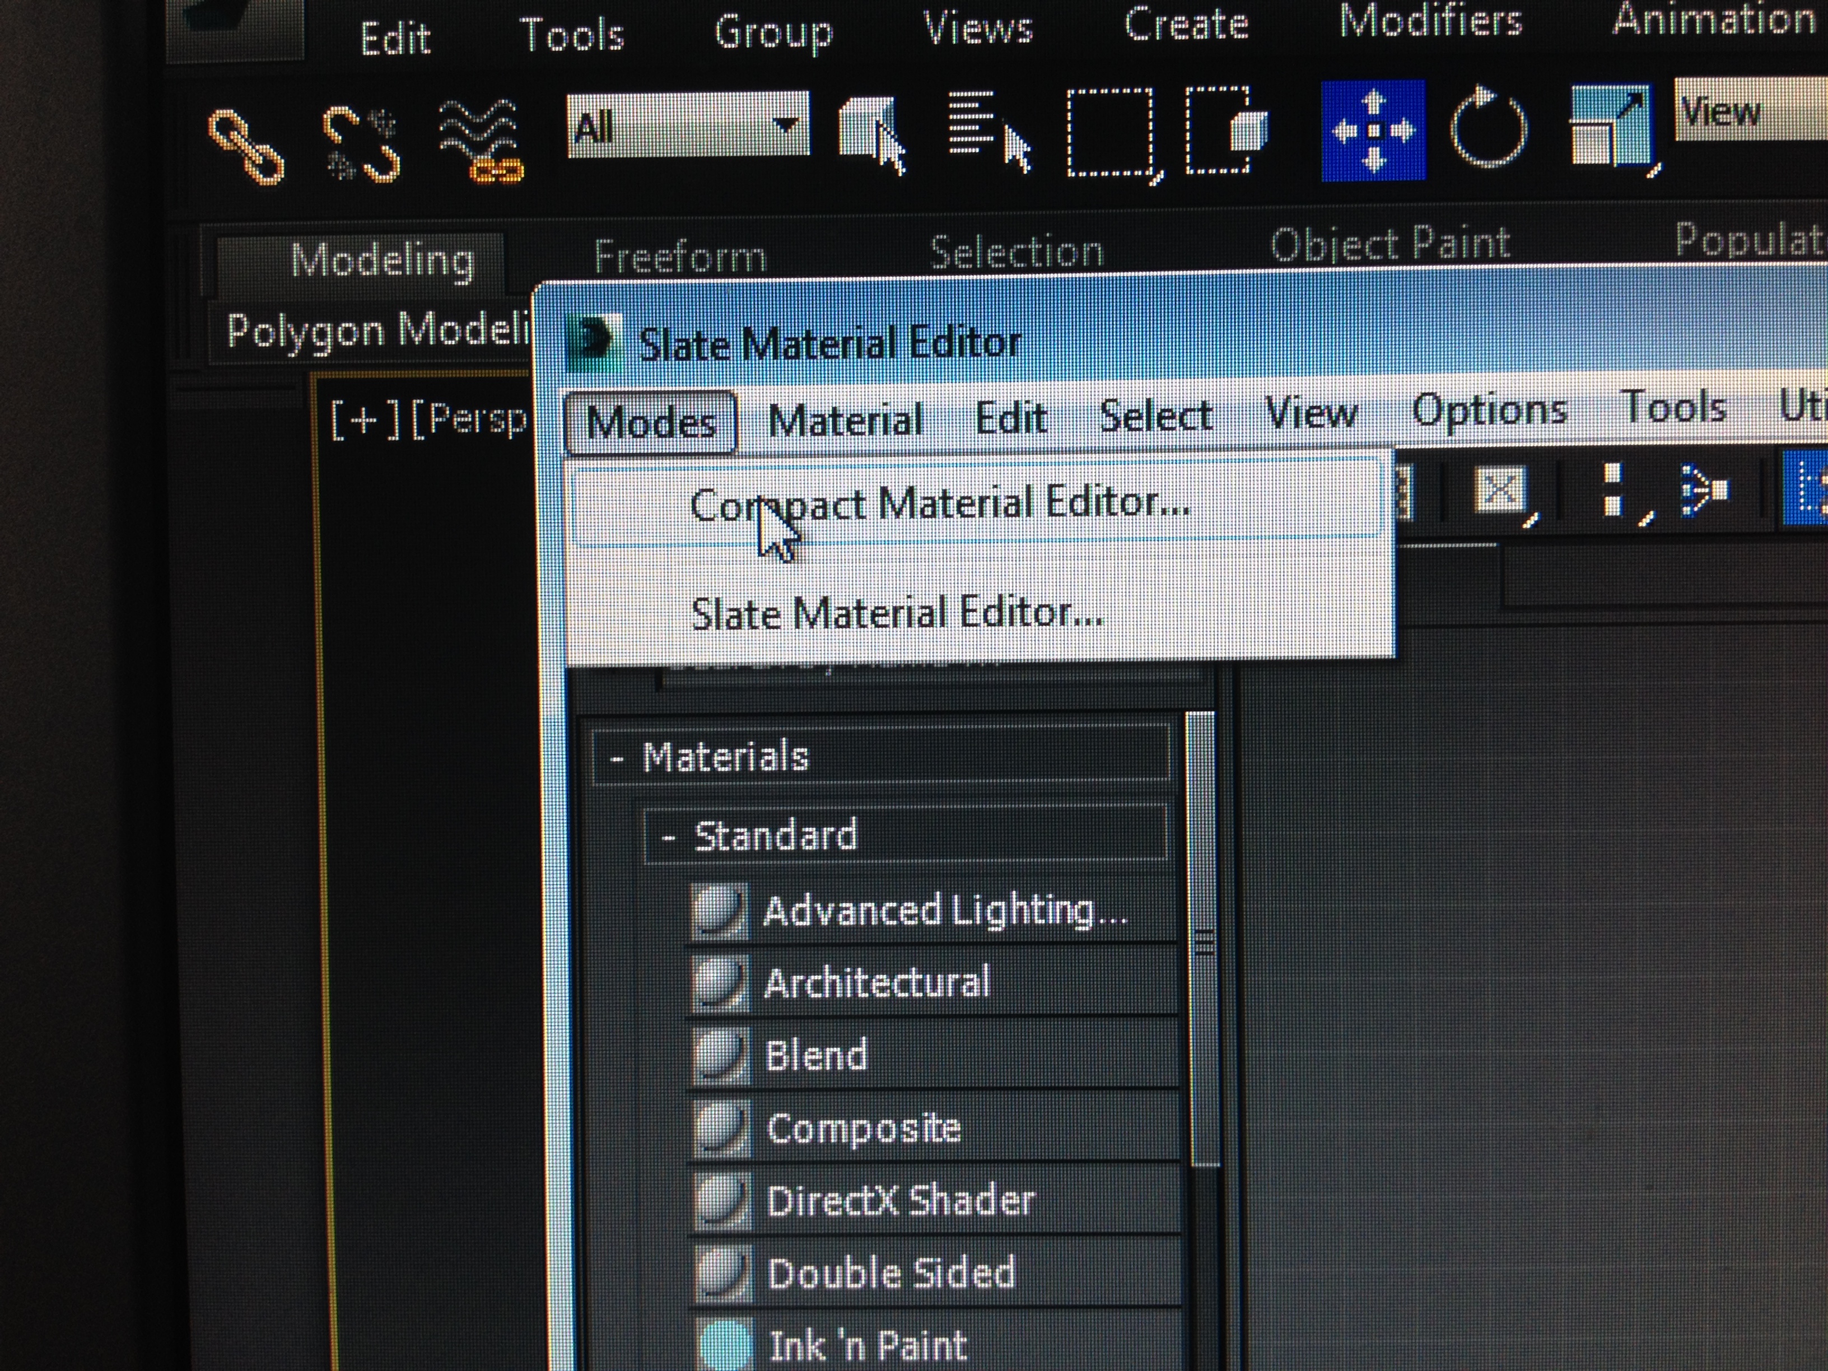The width and height of the screenshot is (1828, 1371).
Task: Switch to the Selection ribbon tab
Action: (1016, 251)
